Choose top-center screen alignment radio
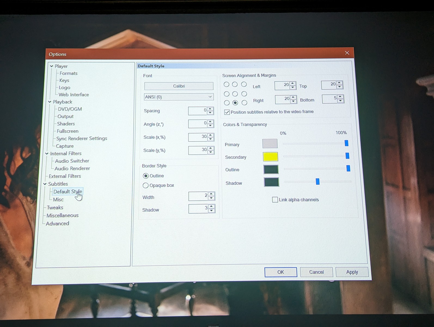Screen dimensions: 434x327 click(x=235, y=84)
